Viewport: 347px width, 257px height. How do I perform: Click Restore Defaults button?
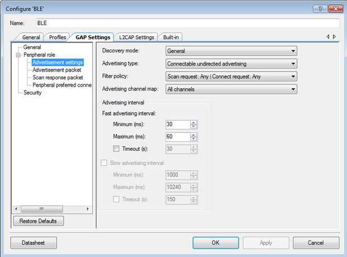tap(39, 221)
